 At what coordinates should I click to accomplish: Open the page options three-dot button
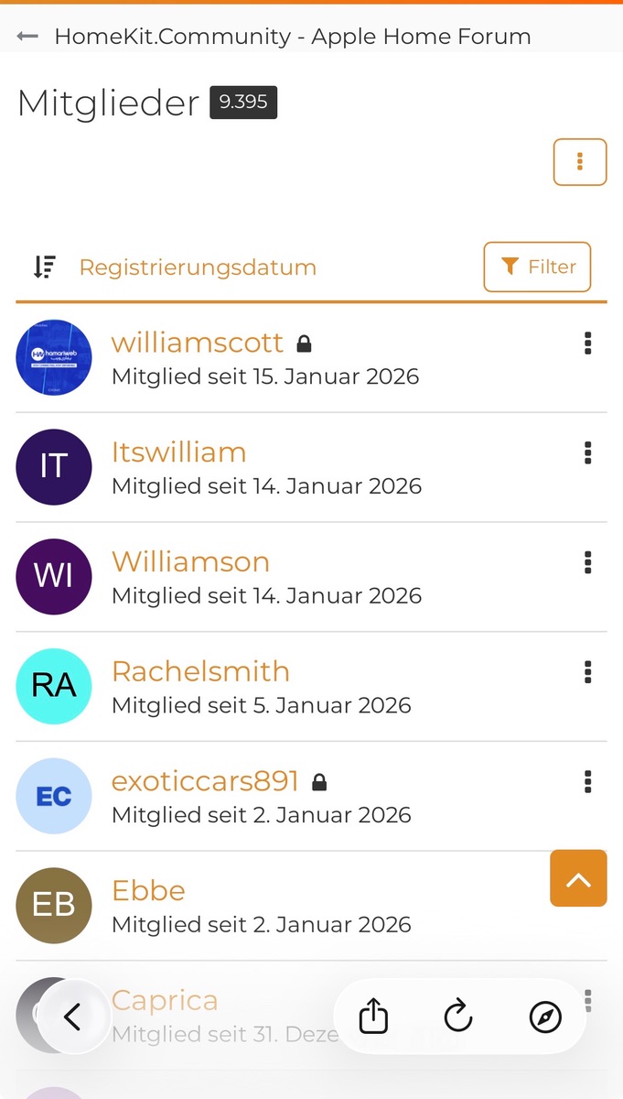coord(579,162)
